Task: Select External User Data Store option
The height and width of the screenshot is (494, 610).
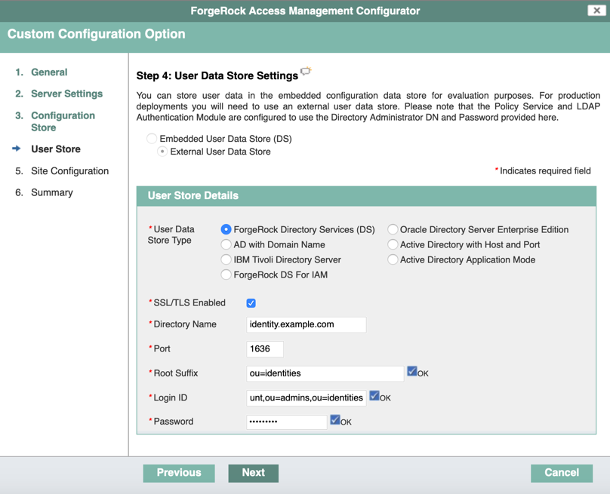Action: (x=162, y=151)
